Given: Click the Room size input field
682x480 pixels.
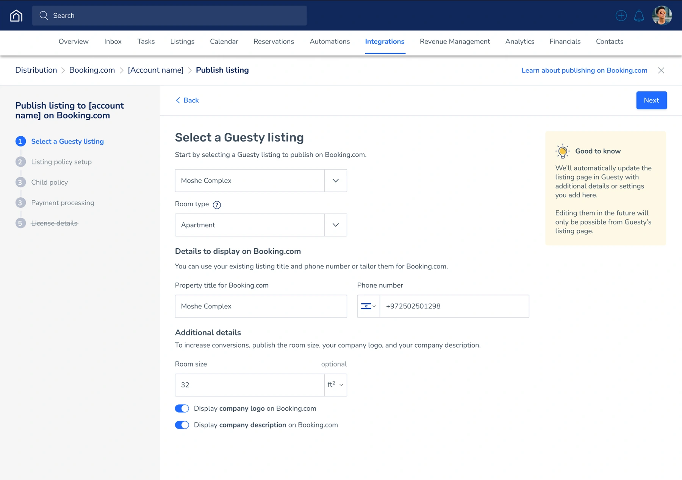Looking at the screenshot, I should 250,385.
